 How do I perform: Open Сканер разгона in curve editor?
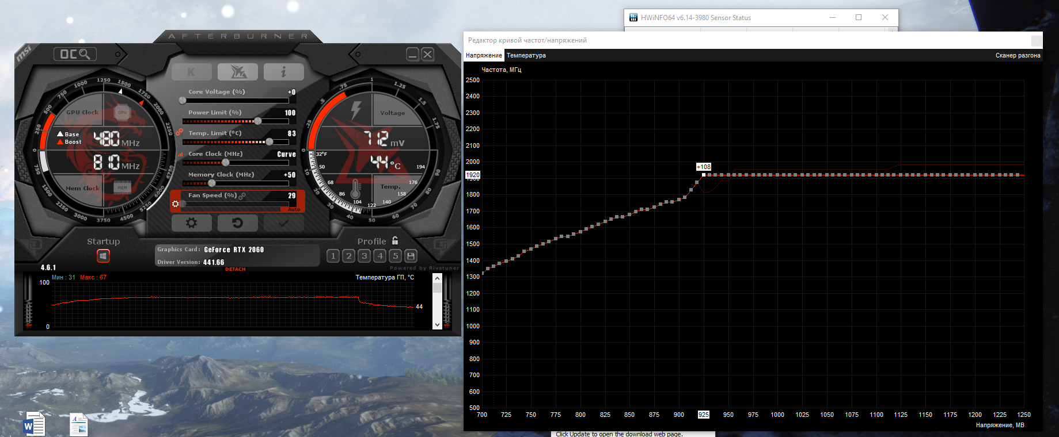pos(1018,55)
